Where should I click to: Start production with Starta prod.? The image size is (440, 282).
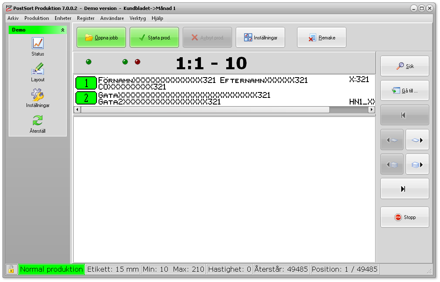click(x=155, y=37)
